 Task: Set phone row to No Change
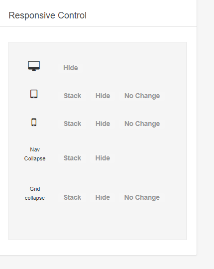click(142, 124)
